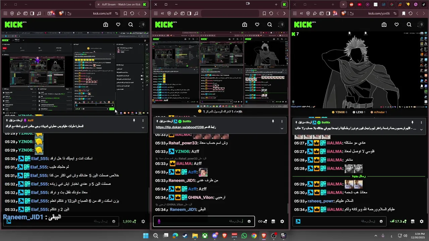Expand the pinned message in the azff chat

point(143,128)
